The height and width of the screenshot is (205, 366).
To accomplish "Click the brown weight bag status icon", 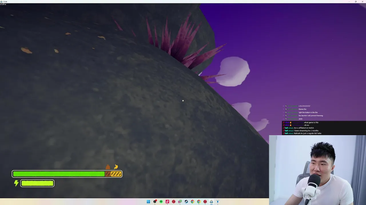I will (x=108, y=167).
